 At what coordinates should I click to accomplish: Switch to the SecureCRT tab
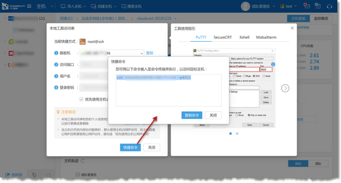[x=223, y=37]
